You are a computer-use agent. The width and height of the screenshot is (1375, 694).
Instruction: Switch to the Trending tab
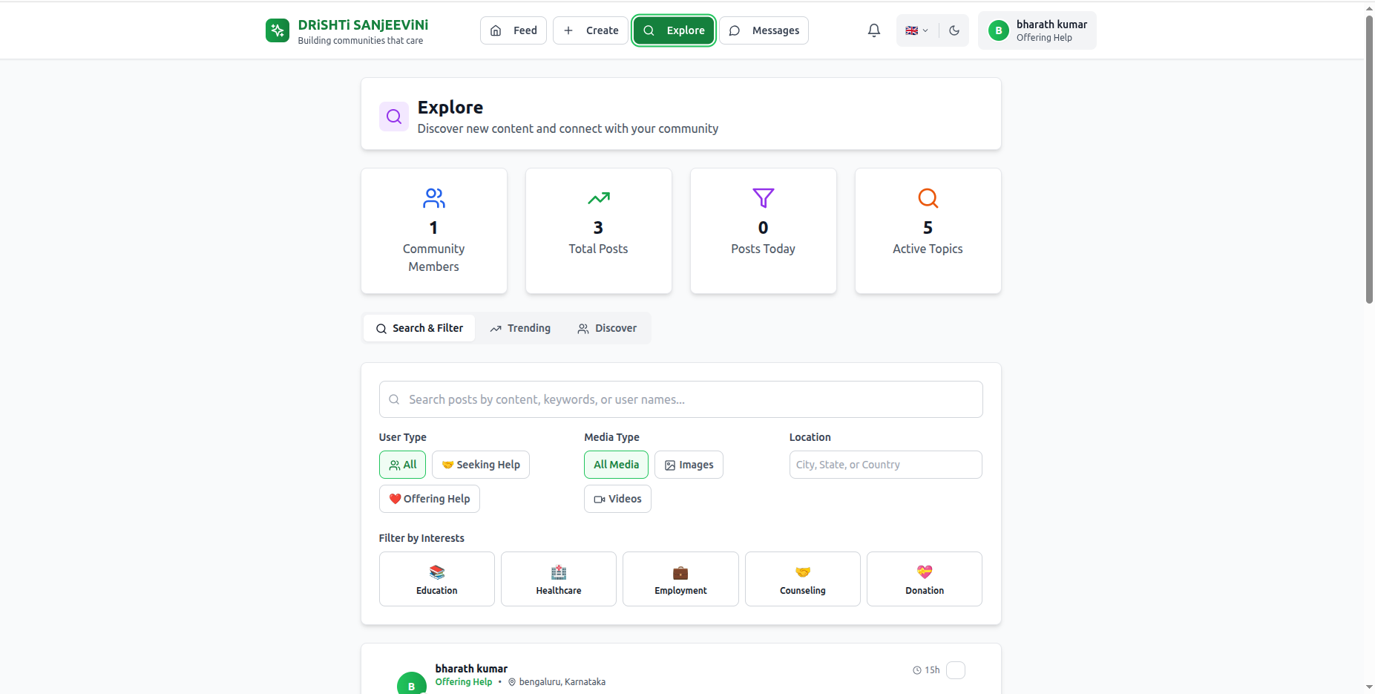[520, 328]
